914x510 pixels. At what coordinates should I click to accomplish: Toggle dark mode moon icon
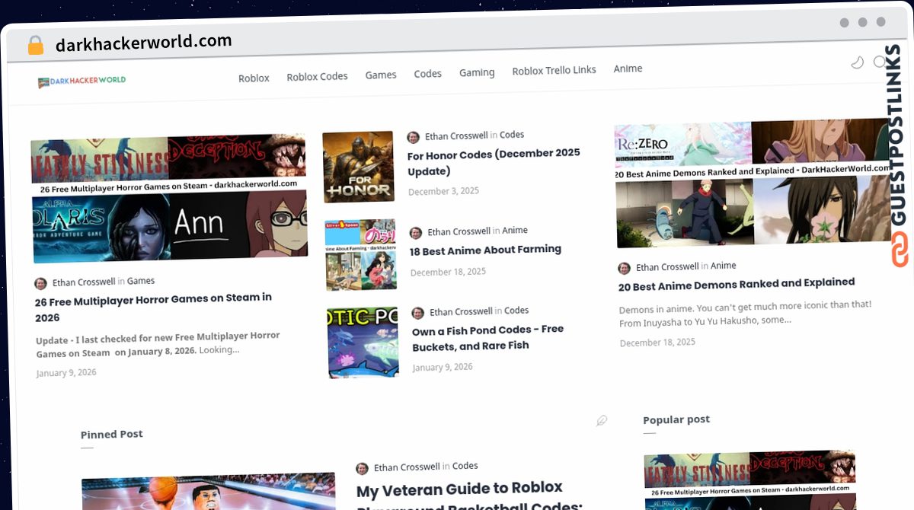(858, 62)
